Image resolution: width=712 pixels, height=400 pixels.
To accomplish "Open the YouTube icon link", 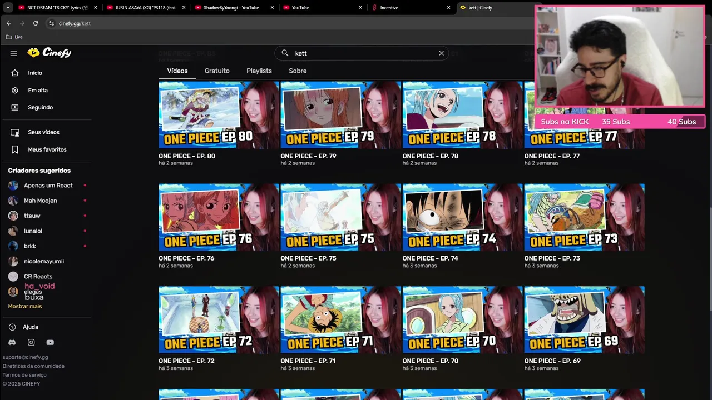I will [50, 343].
